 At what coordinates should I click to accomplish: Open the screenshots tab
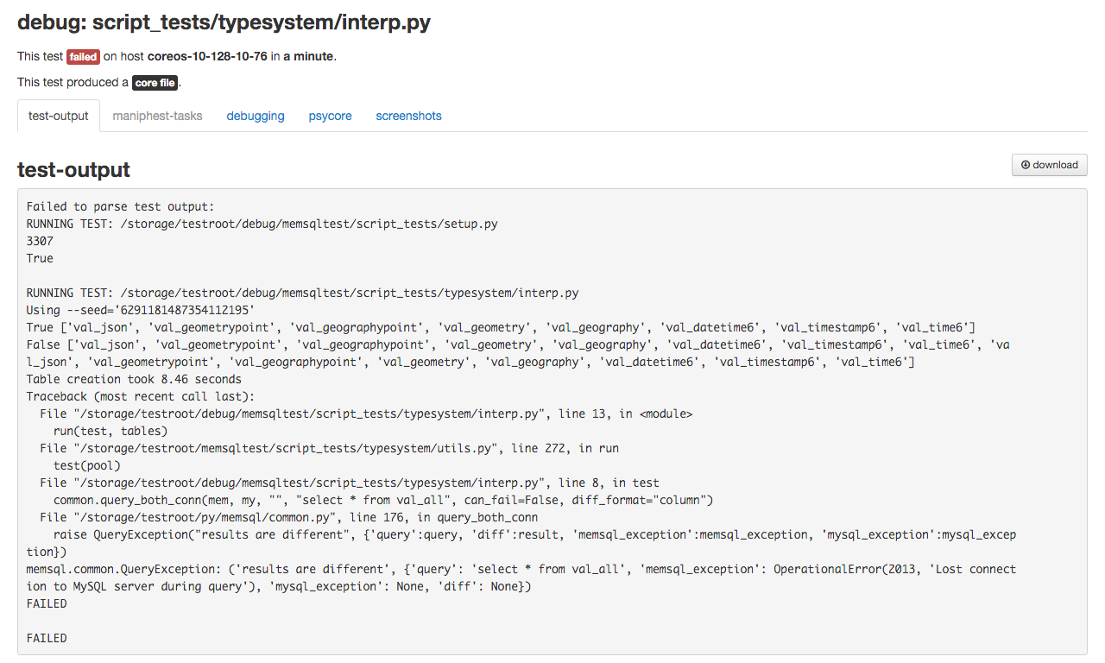click(x=408, y=116)
